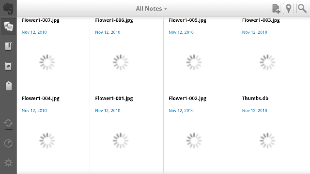Select the All Notes sidebar icon

click(9, 27)
